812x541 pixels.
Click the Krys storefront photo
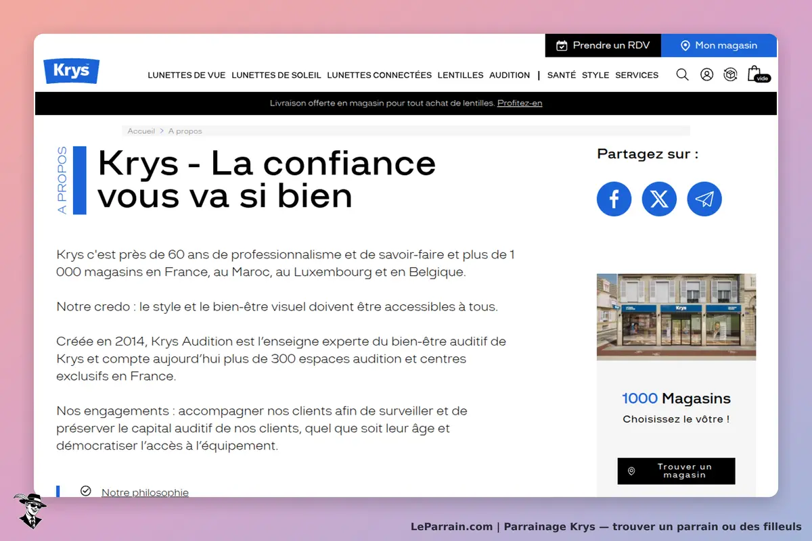[x=676, y=316]
